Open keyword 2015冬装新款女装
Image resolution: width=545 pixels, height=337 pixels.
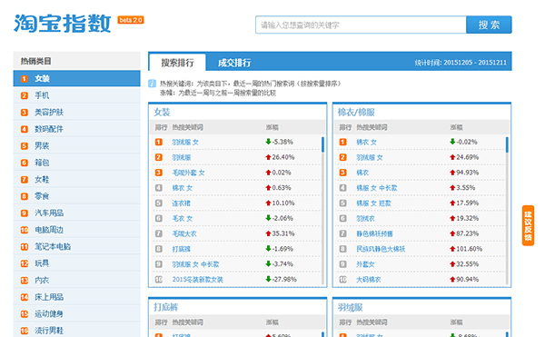point(197,280)
